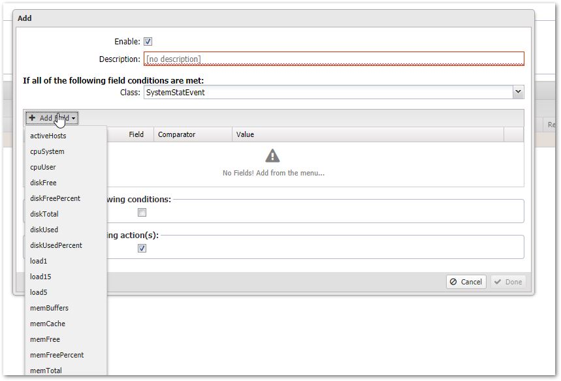Toggle the Enable checkbox
The image size is (561, 381).
148,42
